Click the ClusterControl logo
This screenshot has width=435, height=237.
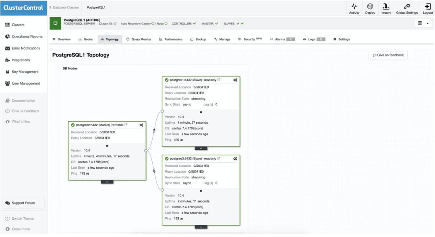[23, 8]
